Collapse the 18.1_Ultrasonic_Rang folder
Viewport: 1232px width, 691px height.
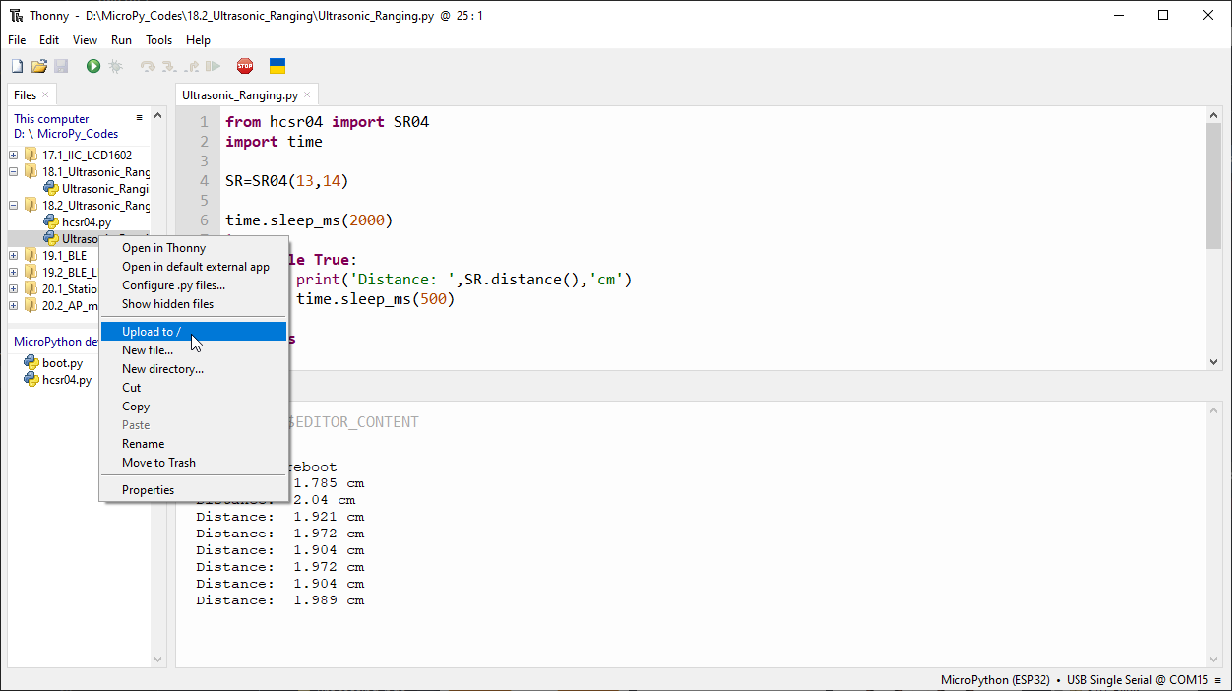[x=14, y=172]
